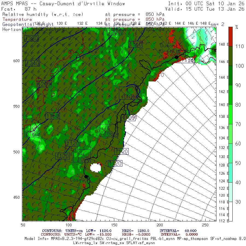The width and height of the screenshot is (246, 246).
Task: Select the green 80–90% color bar segment
Action: [230, 95]
